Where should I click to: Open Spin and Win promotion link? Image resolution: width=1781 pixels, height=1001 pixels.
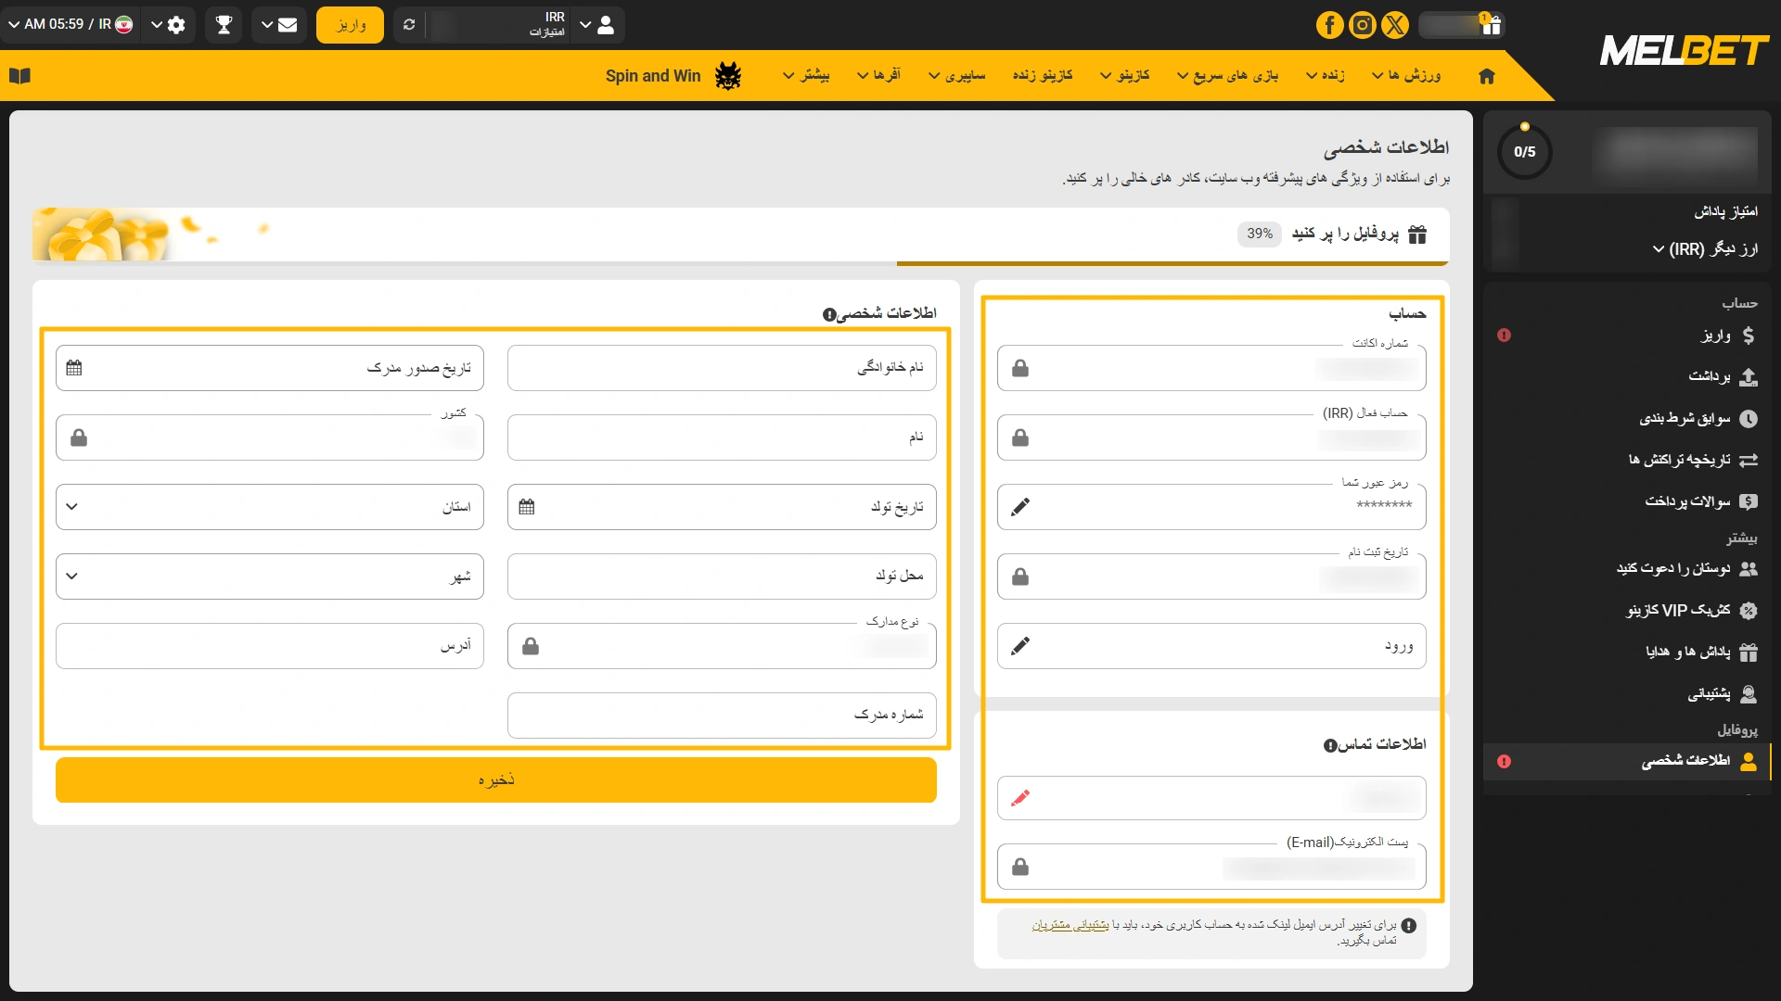click(653, 76)
